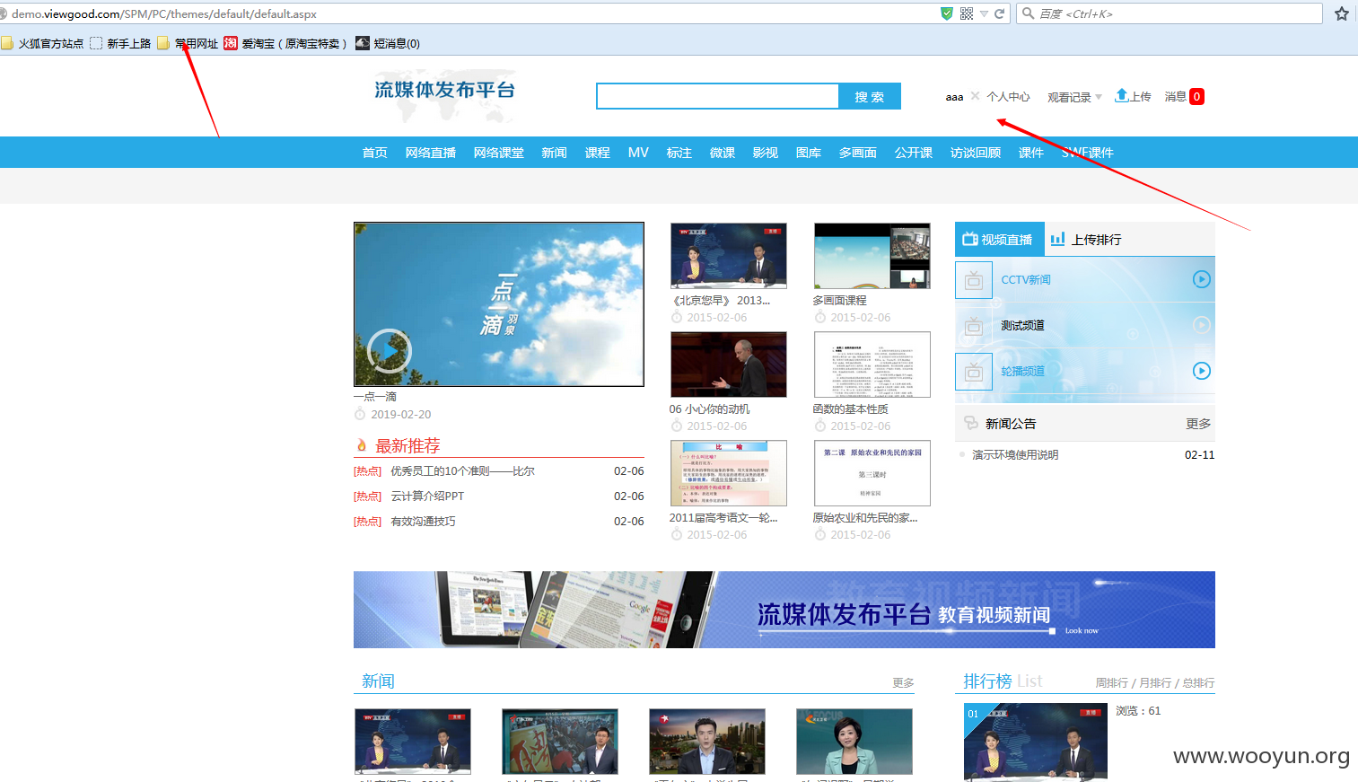
Task: Open 06 小心你的动机 thumbnail
Action: click(729, 365)
